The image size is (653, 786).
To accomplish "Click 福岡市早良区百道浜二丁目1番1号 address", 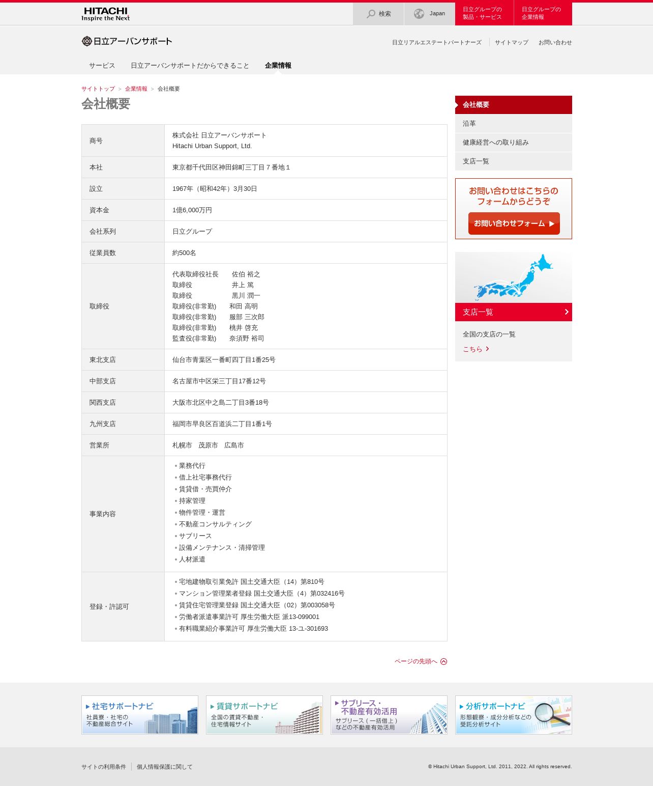I will tap(222, 424).
